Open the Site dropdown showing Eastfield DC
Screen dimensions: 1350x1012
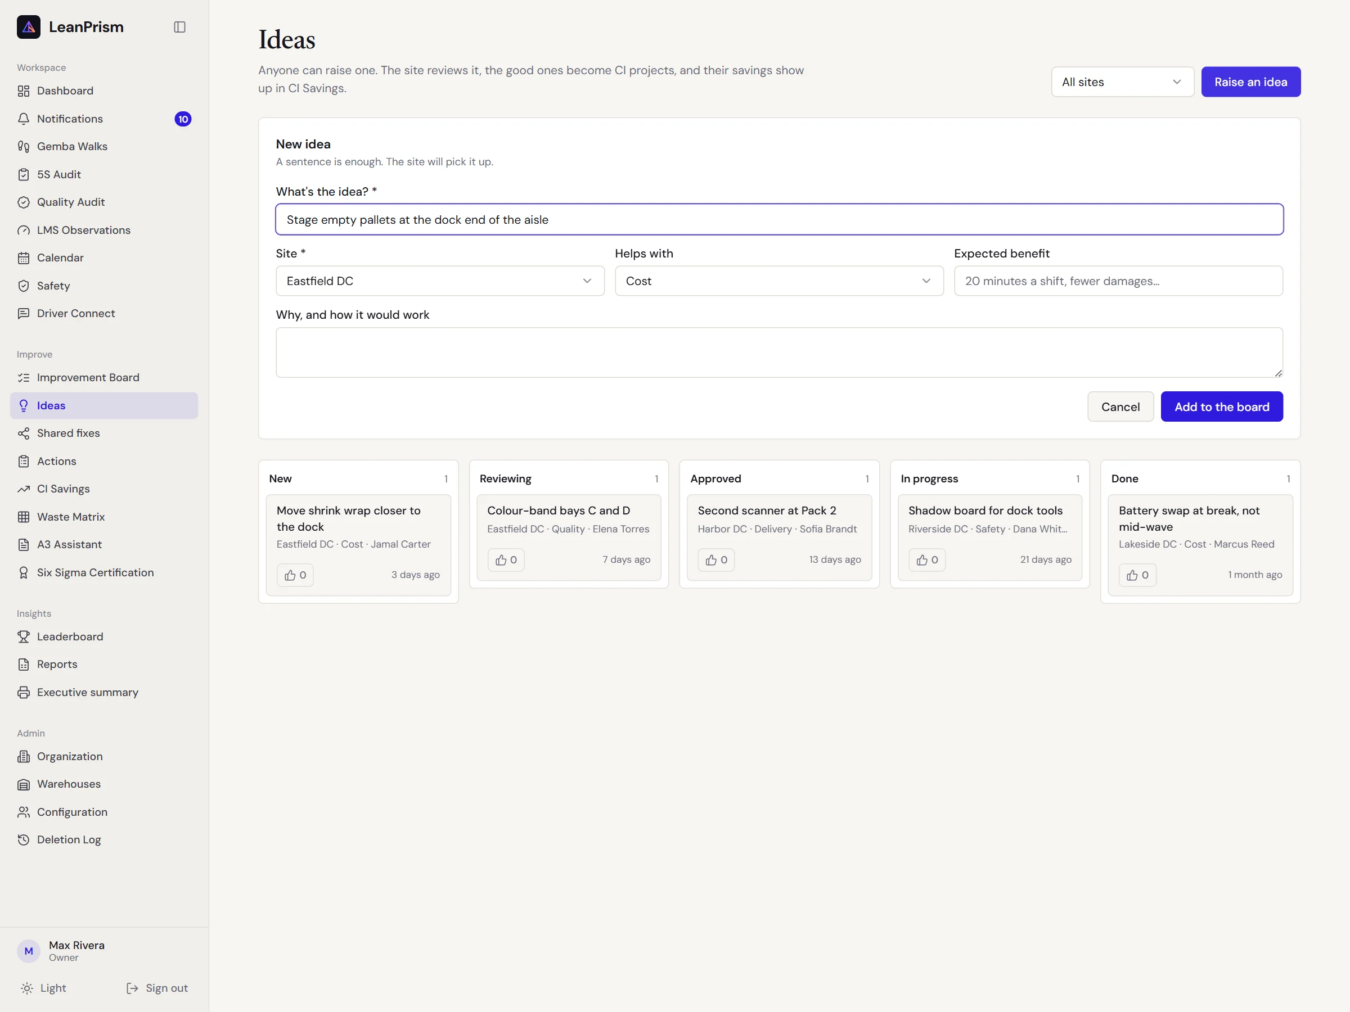[440, 281]
